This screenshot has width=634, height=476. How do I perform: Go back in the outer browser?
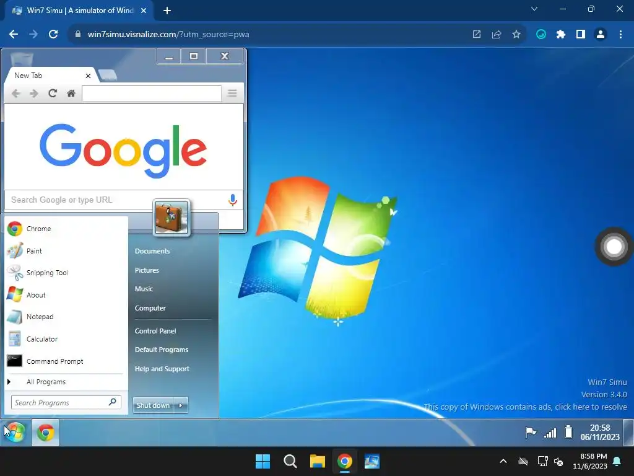(14, 35)
